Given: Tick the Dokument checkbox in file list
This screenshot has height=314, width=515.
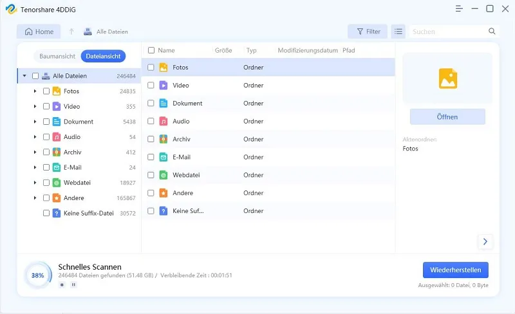Looking at the screenshot, I should click(x=151, y=104).
